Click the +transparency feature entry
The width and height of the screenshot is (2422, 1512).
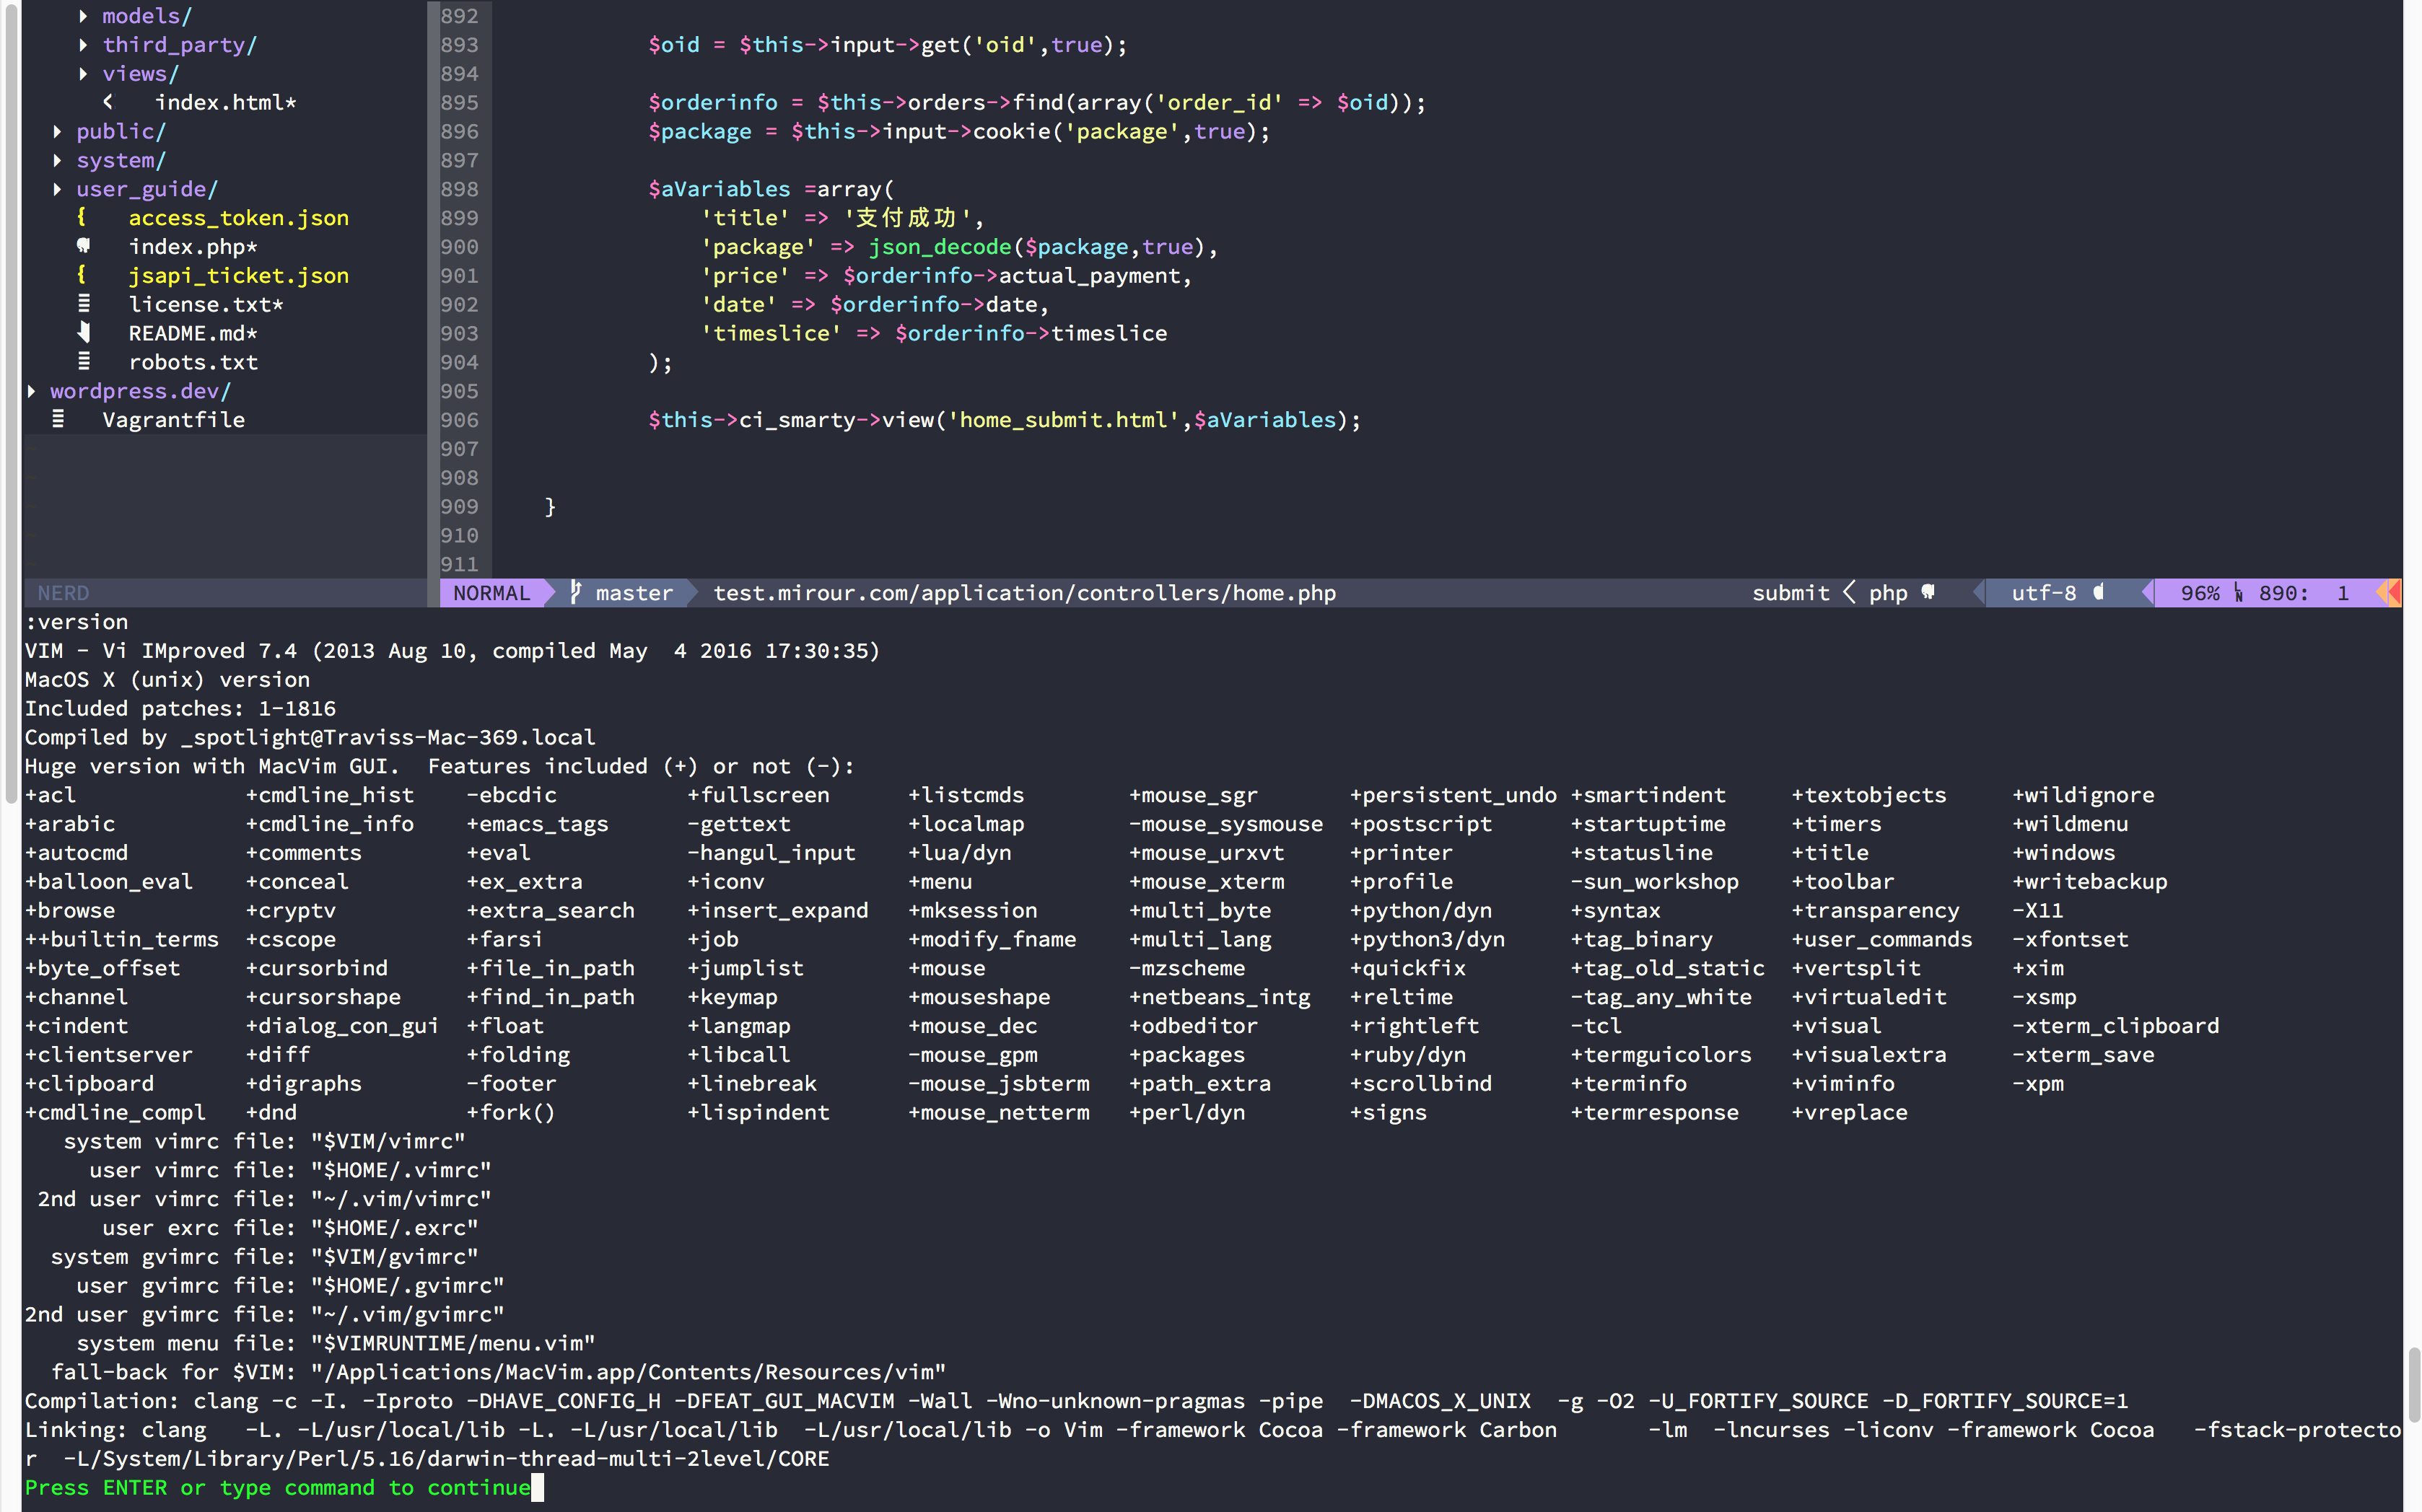point(1875,911)
